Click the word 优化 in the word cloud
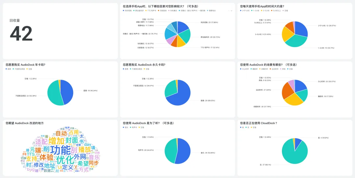Screen dimensions: 355x178 [65, 160]
